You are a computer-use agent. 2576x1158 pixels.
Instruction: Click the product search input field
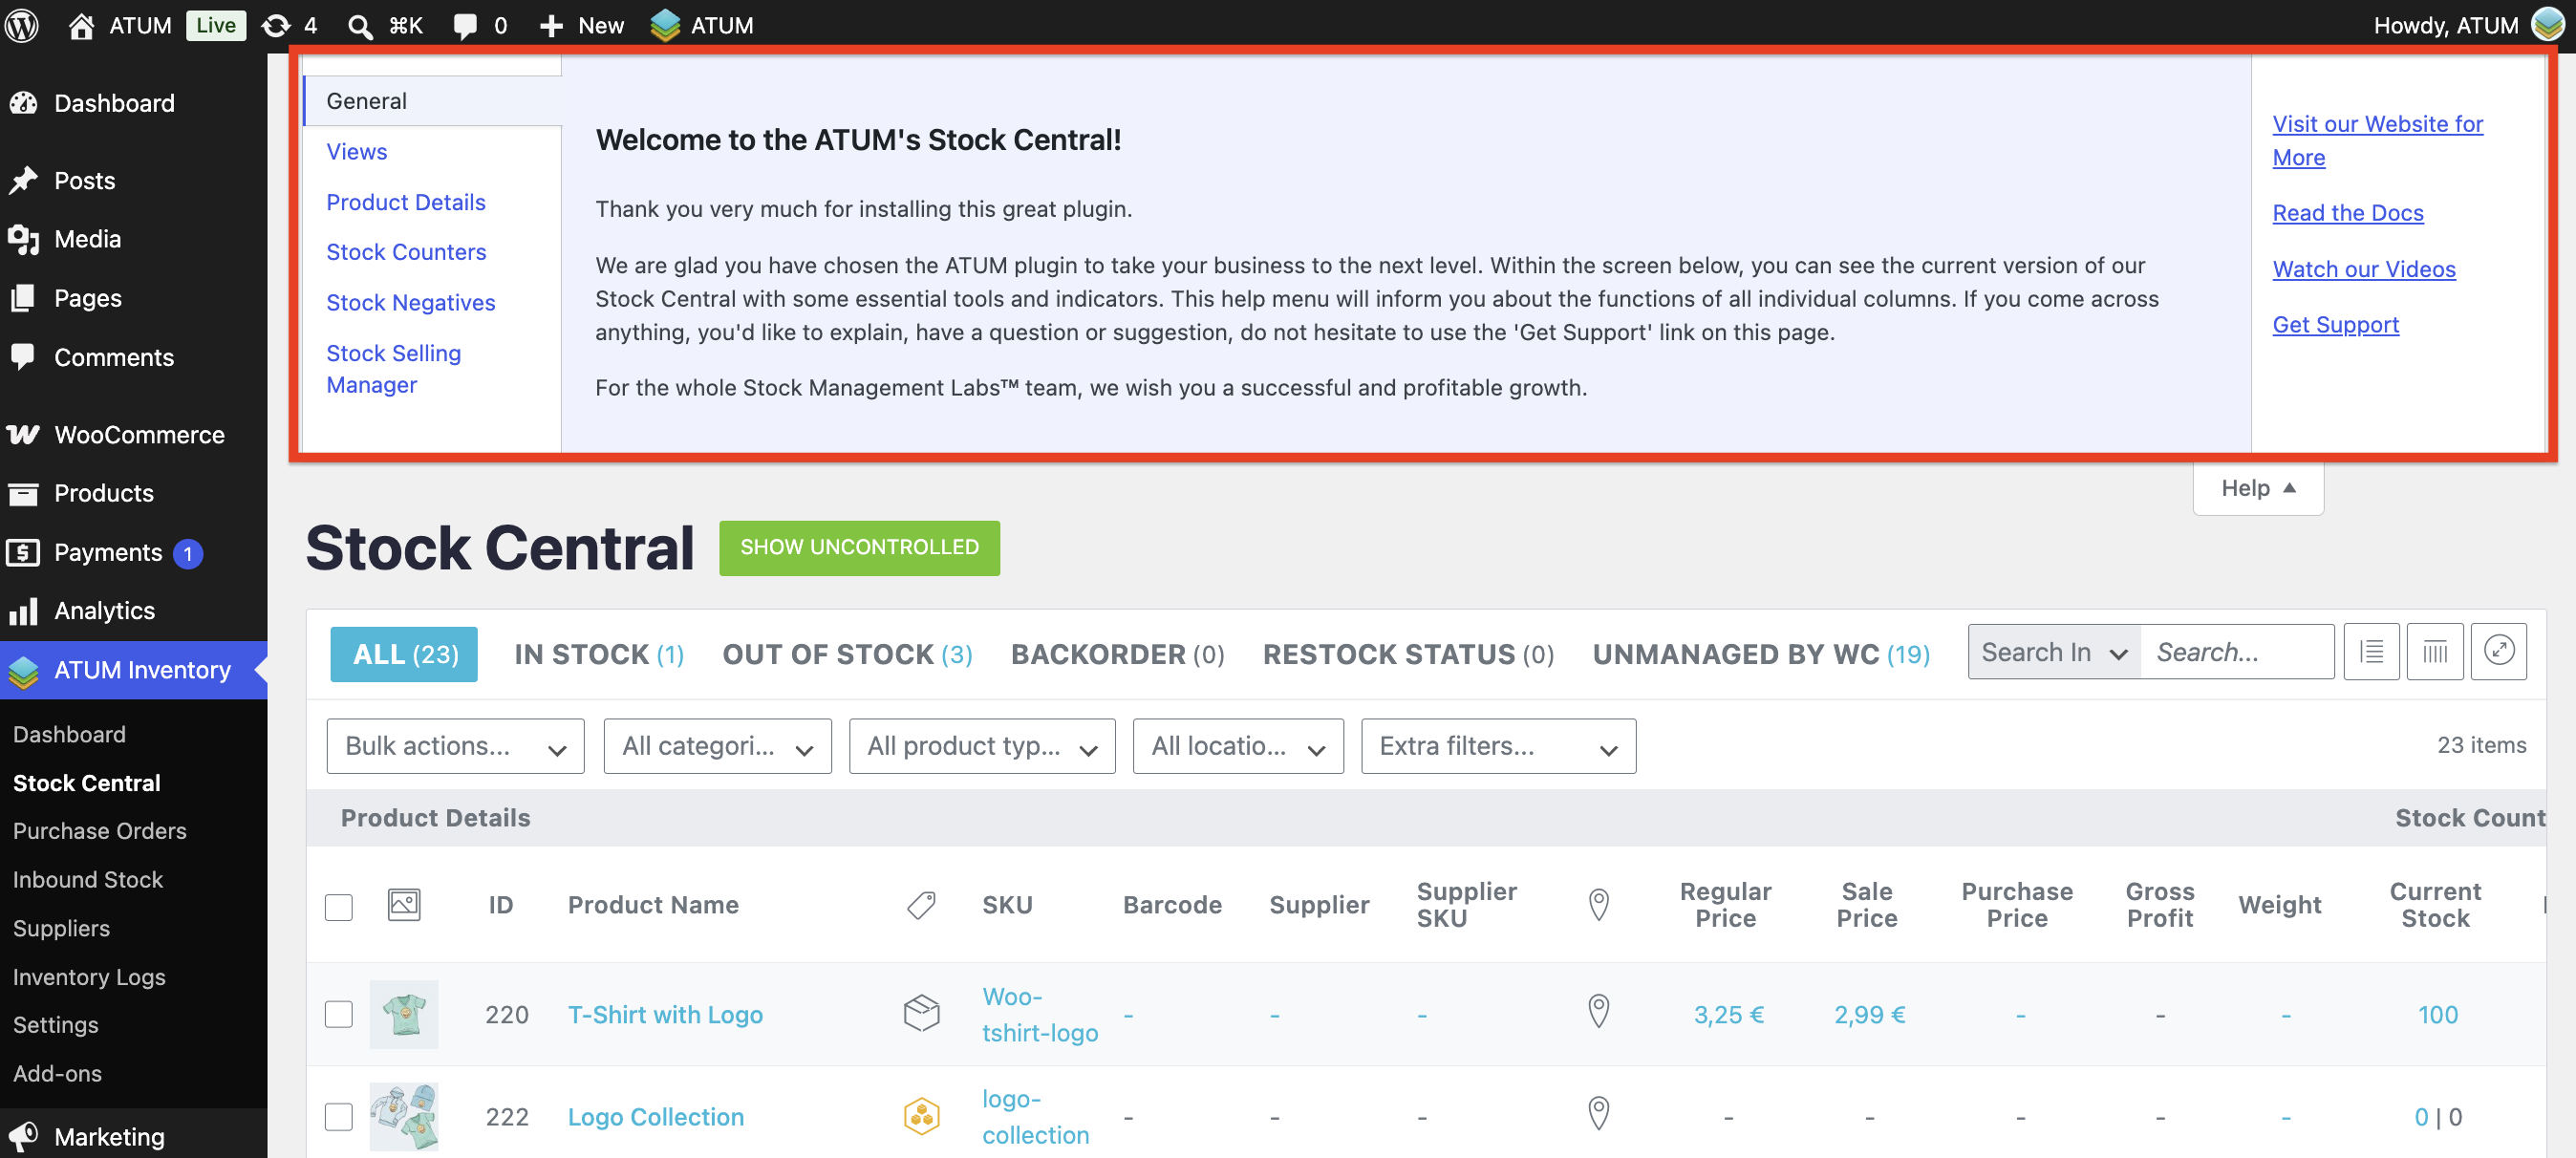pos(2237,651)
